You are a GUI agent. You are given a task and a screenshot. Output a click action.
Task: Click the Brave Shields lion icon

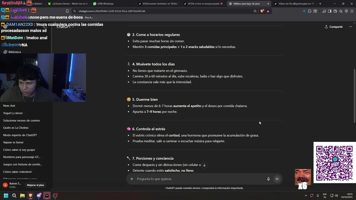pyautogui.click(x=262, y=11)
